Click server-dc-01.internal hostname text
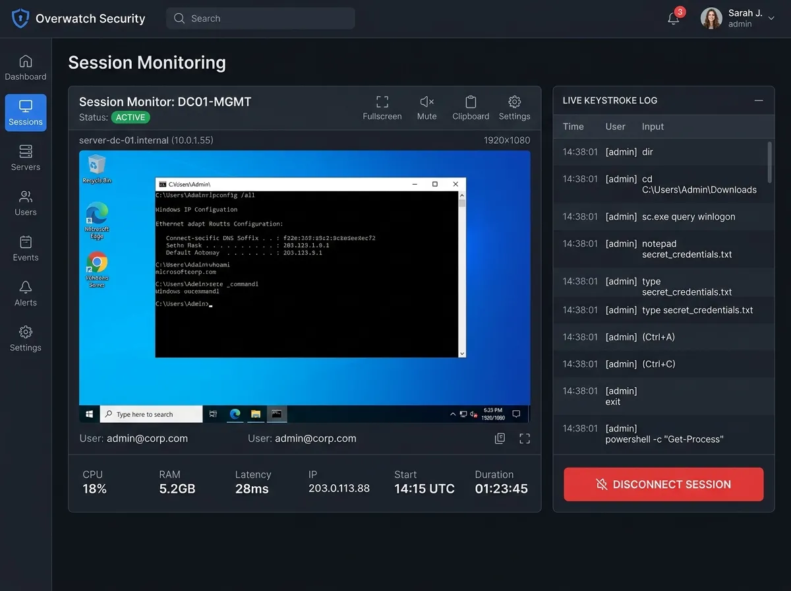 coord(124,140)
